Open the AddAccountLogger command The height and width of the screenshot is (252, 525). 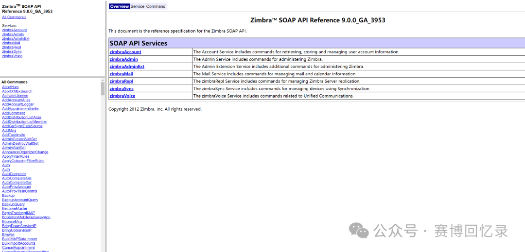18,104
